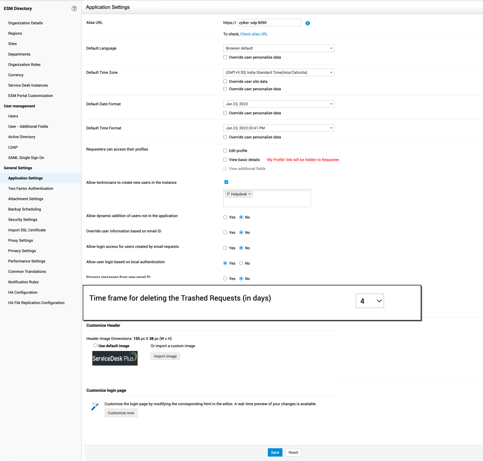Viewport: 483px width, 461px height.
Task: Check Override user site data
Action: pyautogui.click(x=225, y=81)
